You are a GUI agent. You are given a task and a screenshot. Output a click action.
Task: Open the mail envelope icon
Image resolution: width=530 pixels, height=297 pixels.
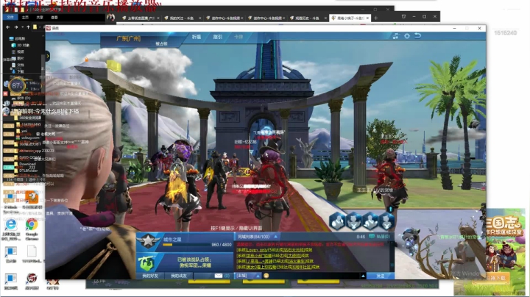219,276
